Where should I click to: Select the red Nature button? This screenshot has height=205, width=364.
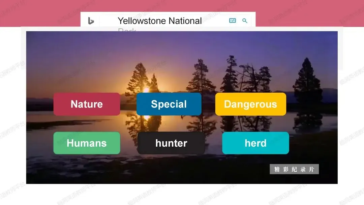tap(87, 104)
